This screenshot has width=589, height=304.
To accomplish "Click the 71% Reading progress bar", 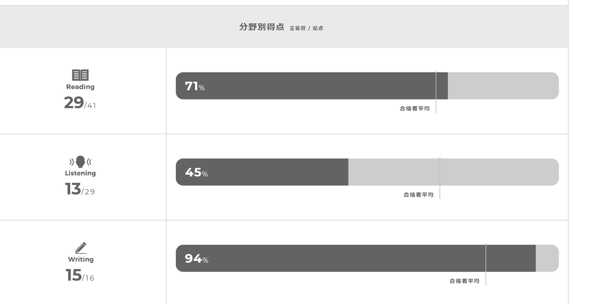I will pyautogui.click(x=367, y=86).
